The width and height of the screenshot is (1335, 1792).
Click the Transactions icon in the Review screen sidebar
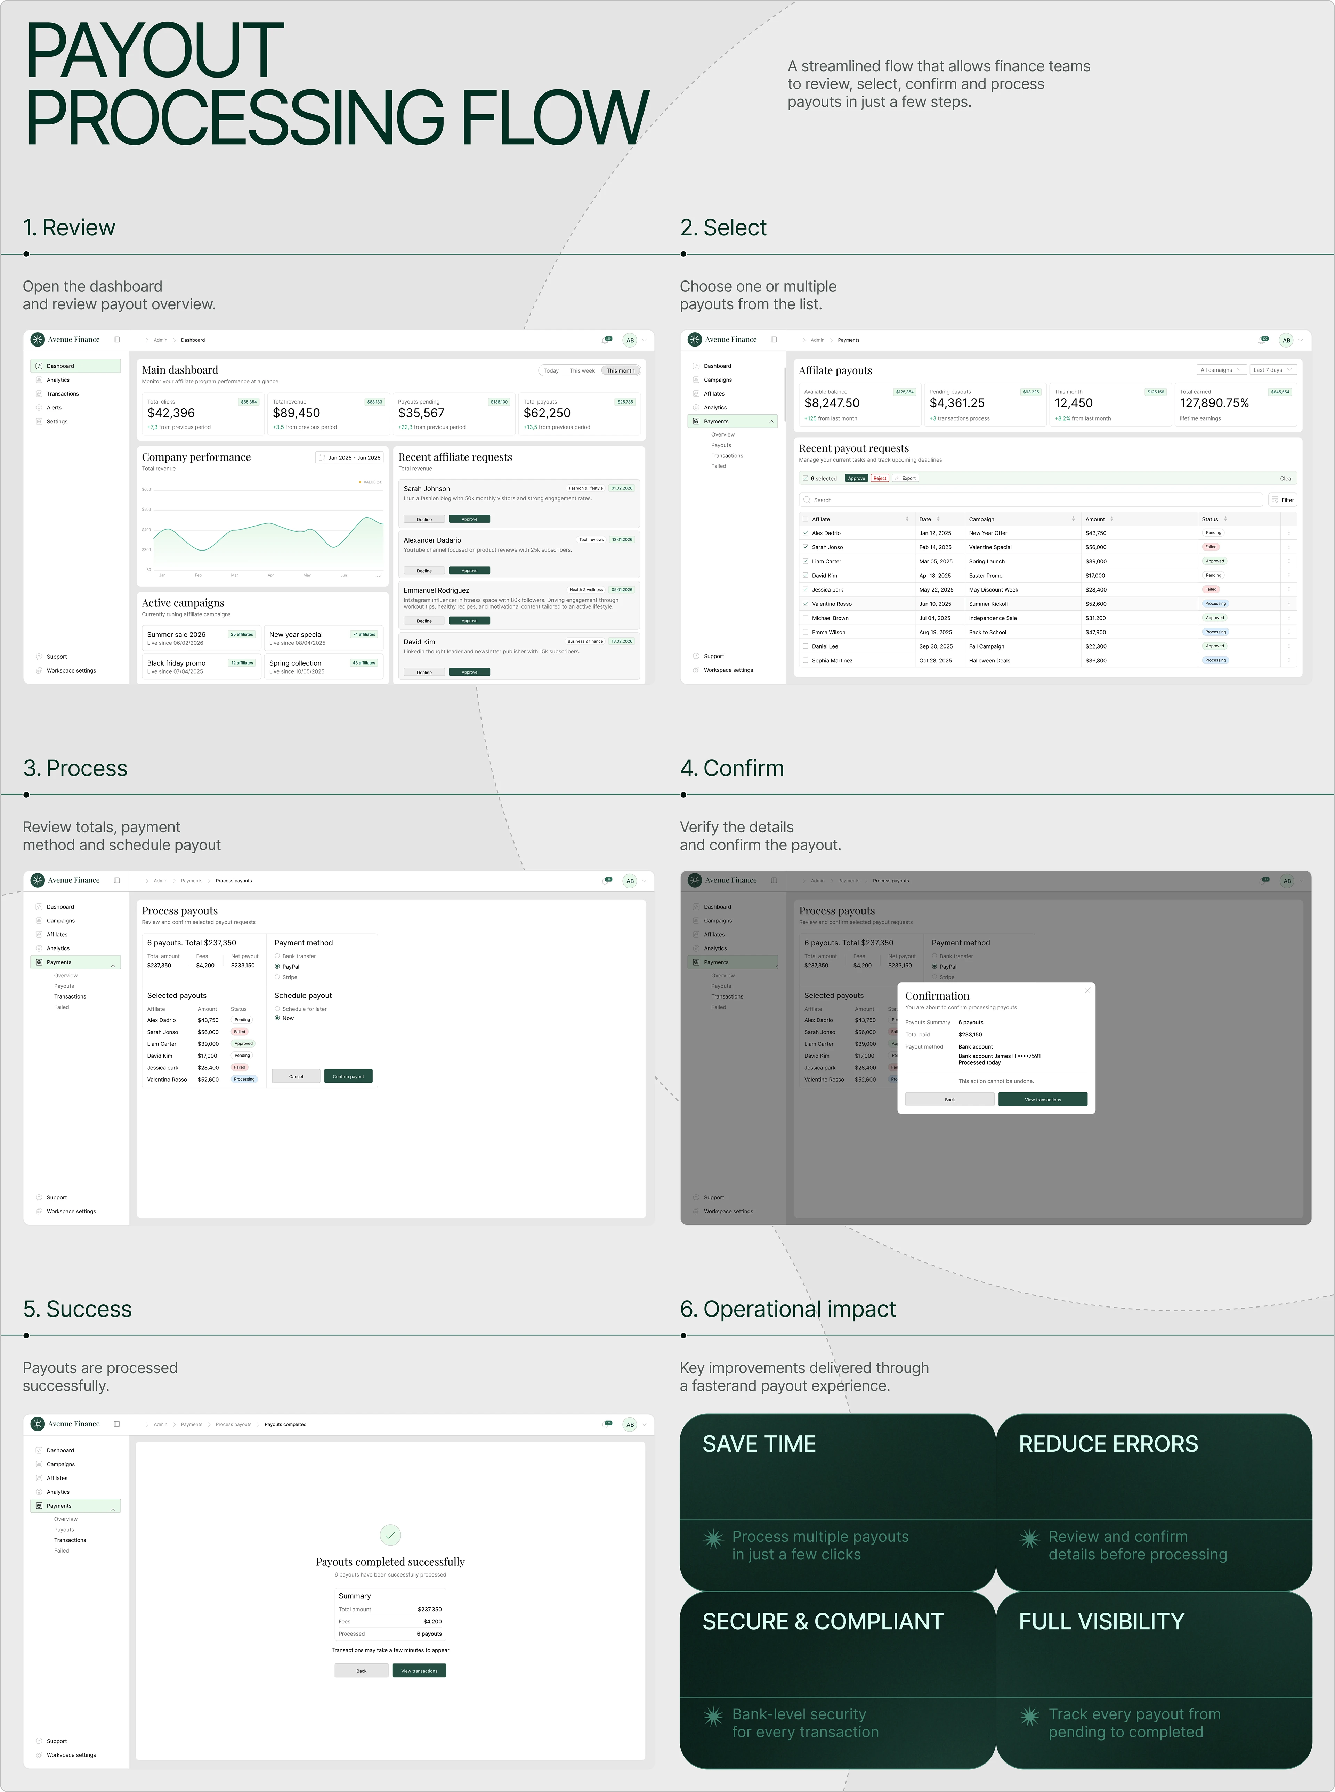click(39, 394)
